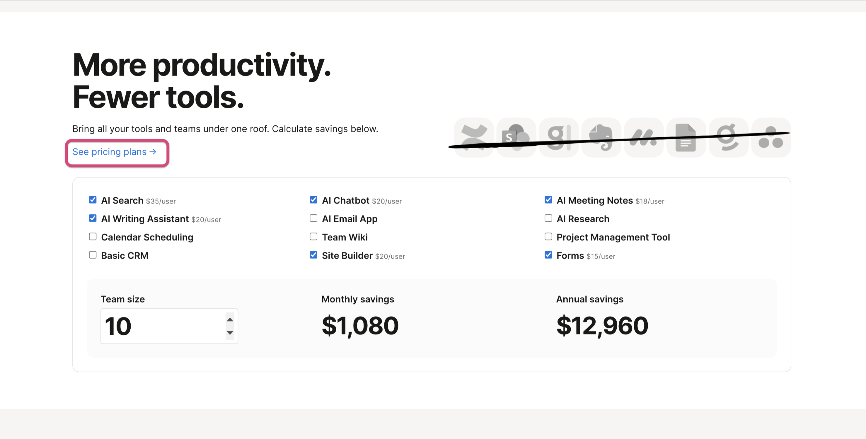866x439 pixels.
Task: Click into the Team size number field
Action: click(x=161, y=326)
